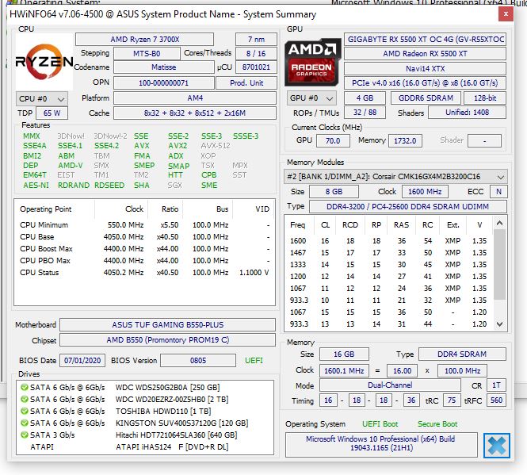Click the CPU Status row 4050.2 MHz
The image size is (527, 475).
[144, 273]
